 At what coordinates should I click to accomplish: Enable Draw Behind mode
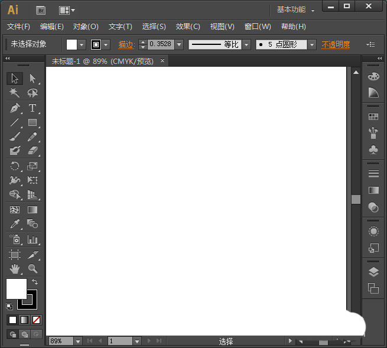(x=24, y=334)
